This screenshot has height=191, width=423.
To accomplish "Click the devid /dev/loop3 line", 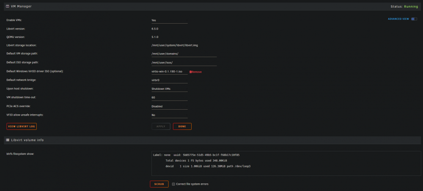I will click(208, 166).
